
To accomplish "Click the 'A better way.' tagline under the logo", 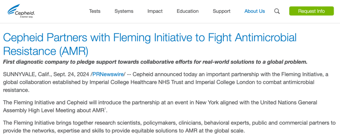I will 26,17.
